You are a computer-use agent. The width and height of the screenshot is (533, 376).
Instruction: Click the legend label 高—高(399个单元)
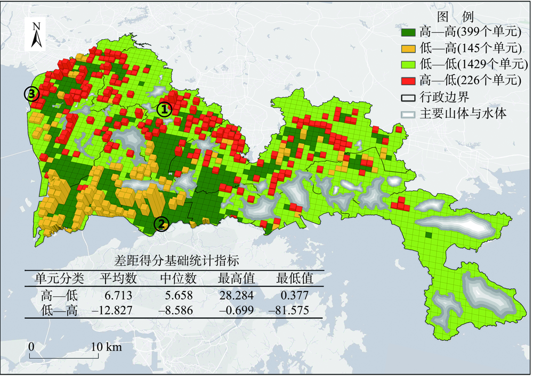[x=470, y=32]
